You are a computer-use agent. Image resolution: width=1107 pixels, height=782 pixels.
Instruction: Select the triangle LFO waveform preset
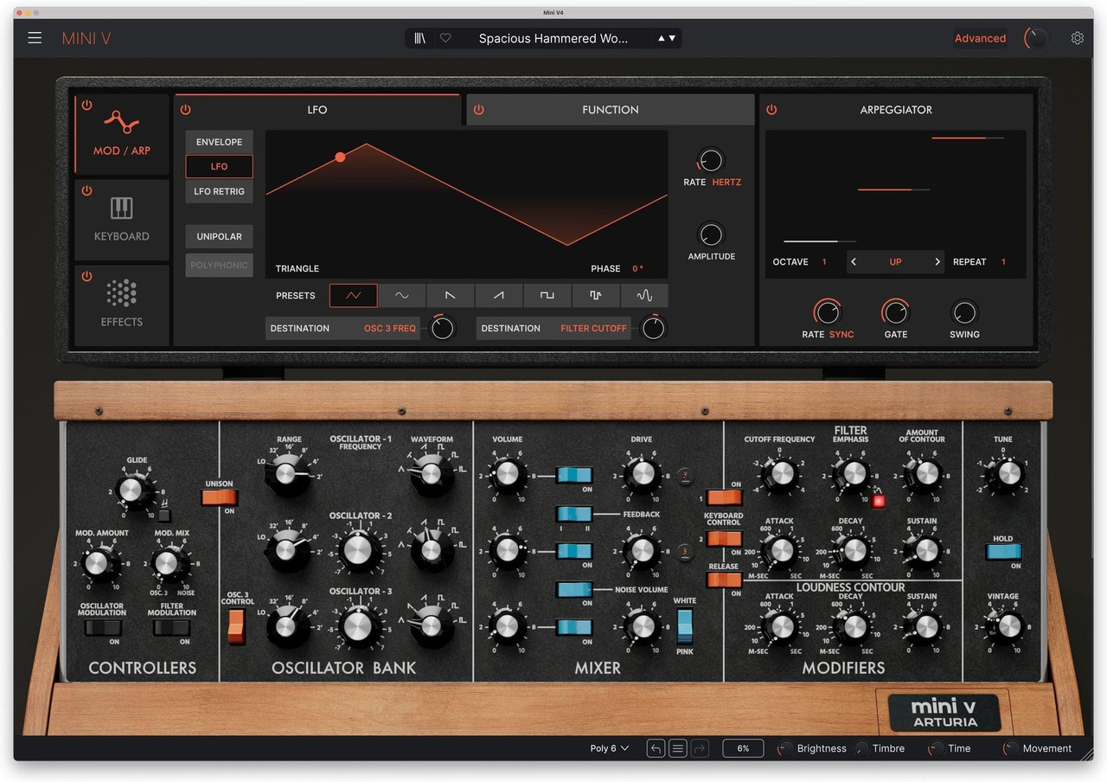click(x=353, y=295)
